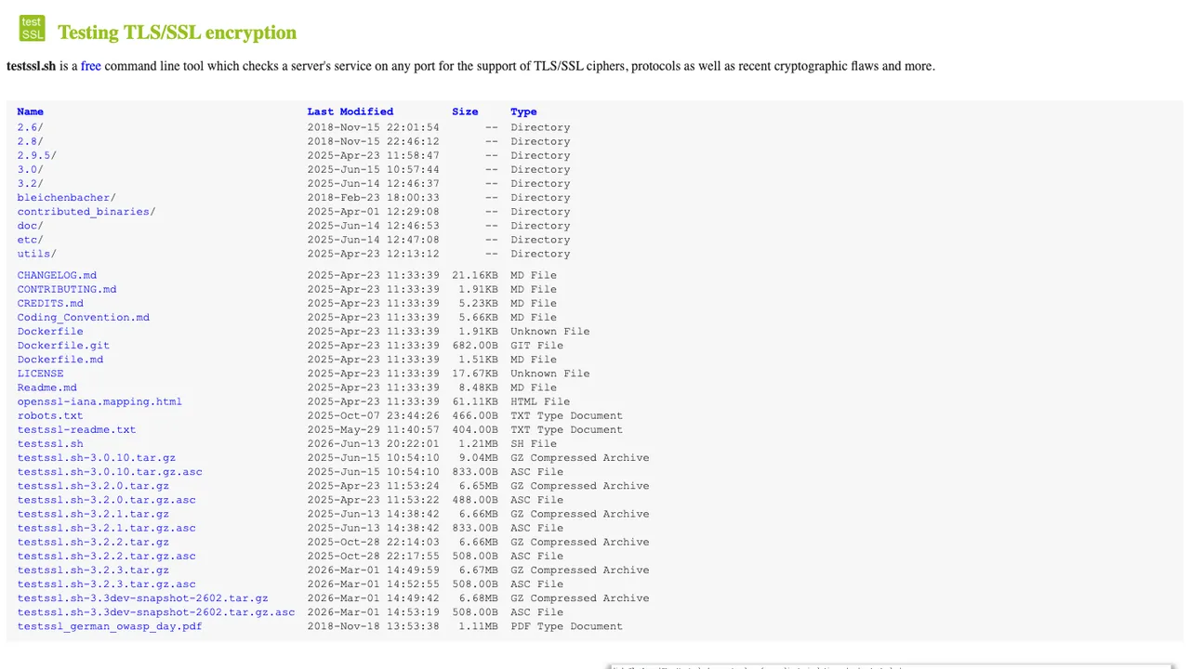Screen dimensions: 1190x669
Task: Download the testssl.sh script file
Action: click(50, 443)
